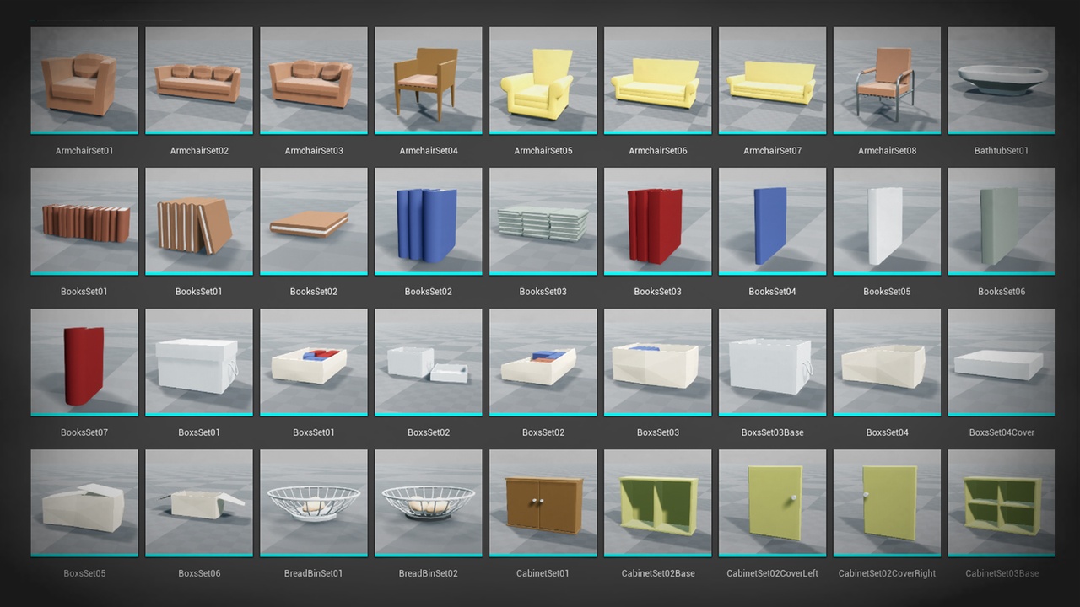
Task: Open BooksSet03 thumbnail with stacked green books
Action: click(543, 221)
